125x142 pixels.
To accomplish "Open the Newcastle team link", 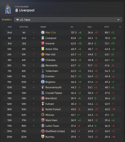I will pyautogui.click(x=51, y=65).
